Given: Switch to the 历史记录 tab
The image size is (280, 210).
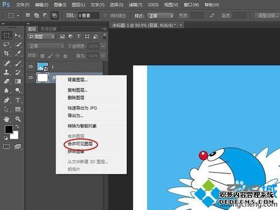Looking at the screenshot, I should point(48,29).
